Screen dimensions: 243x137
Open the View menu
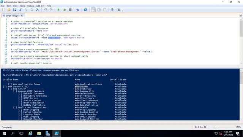15,6
